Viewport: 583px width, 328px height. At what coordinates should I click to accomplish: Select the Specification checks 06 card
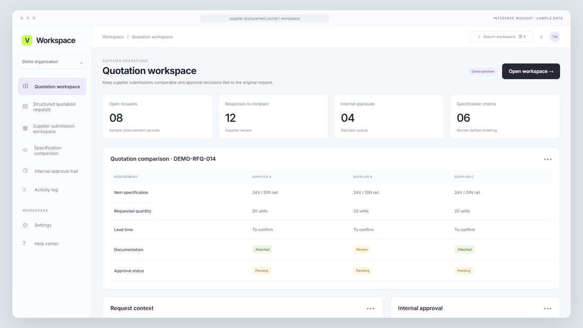tap(505, 117)
